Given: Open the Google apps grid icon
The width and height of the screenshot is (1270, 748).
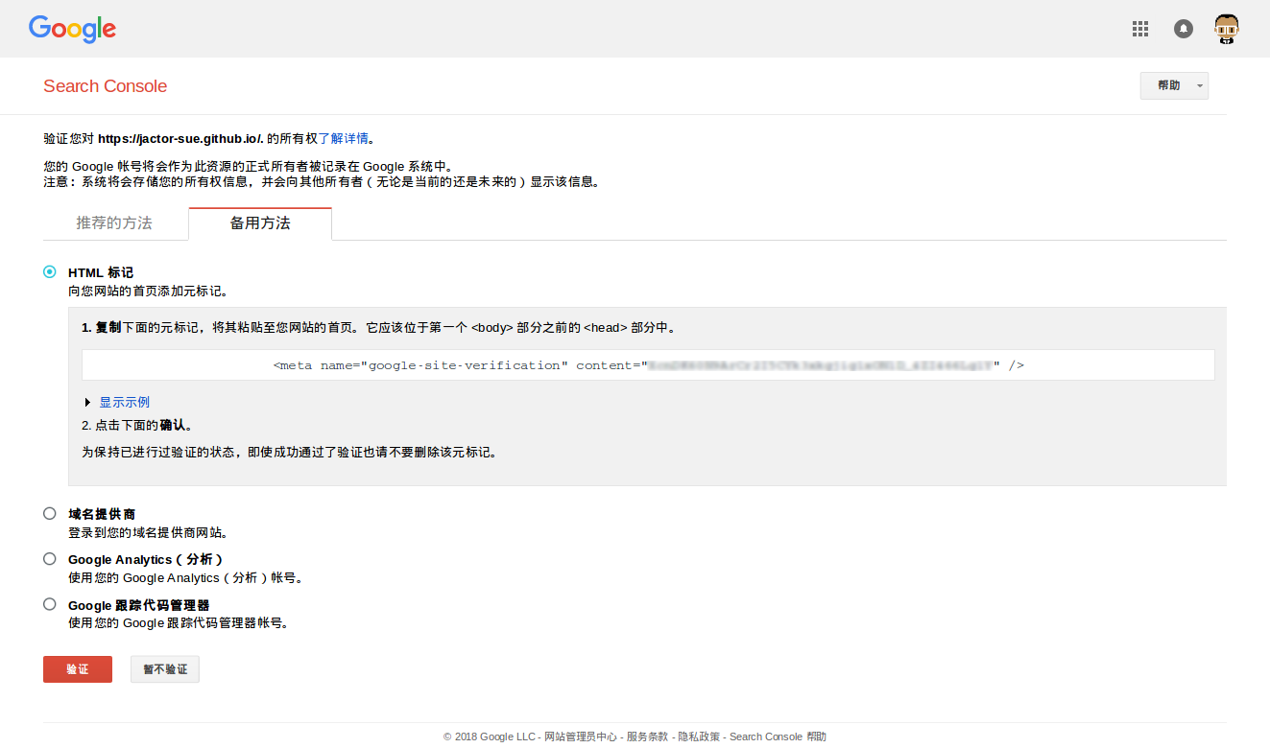Looking at the screenshot, I should coord(1140,29).
